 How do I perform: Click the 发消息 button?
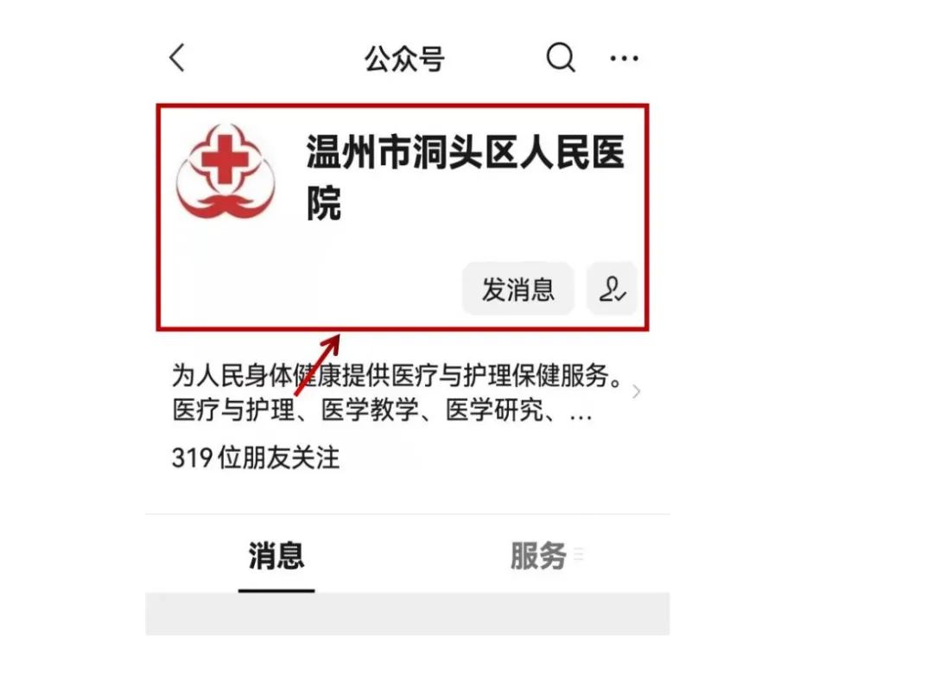click(517, 289)
